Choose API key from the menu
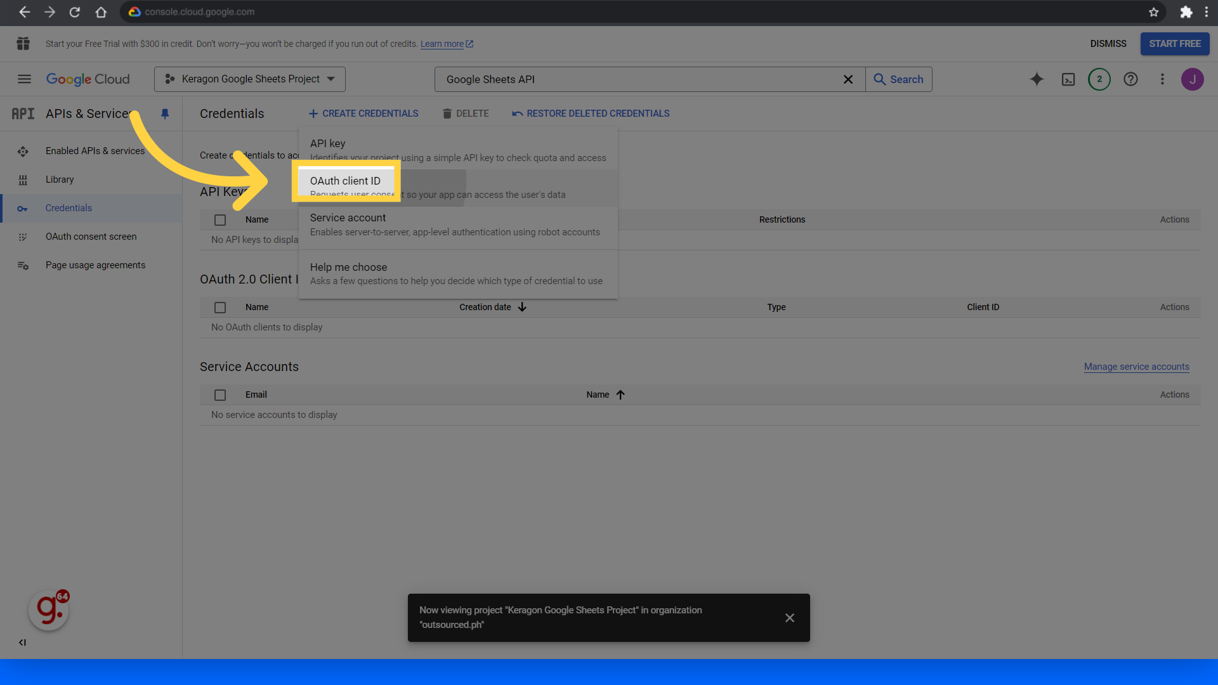 [458, 150]
